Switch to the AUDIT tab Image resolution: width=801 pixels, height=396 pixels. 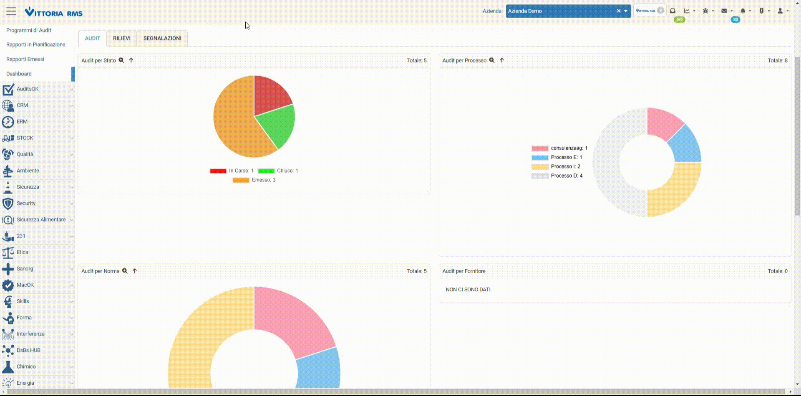[93, 38]
